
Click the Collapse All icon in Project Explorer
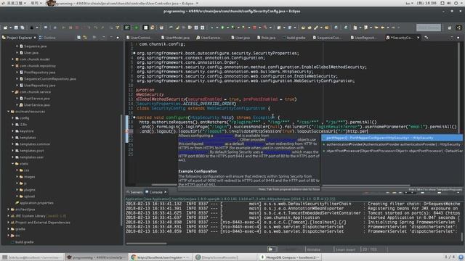coord(78,38)
